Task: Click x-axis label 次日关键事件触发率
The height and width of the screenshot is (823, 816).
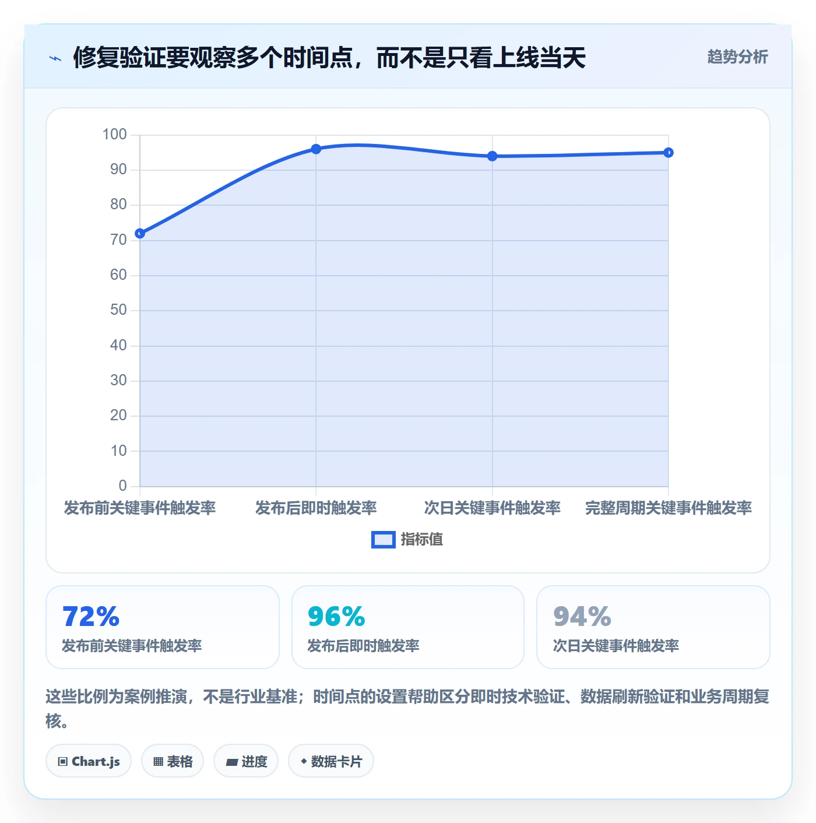Action: pyautogui.click(x=493, y=508)
